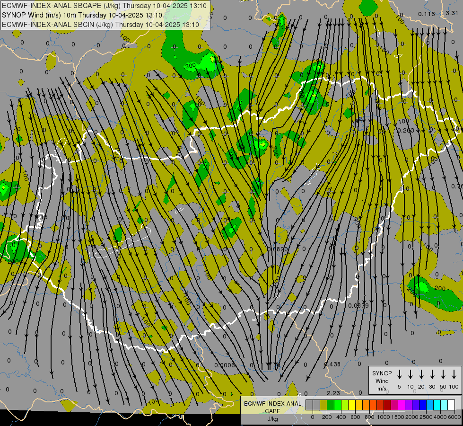The height and width of the screenshot is (426, 463).
Task: Click the legend tick label 4000
Action: click(440, 417)
